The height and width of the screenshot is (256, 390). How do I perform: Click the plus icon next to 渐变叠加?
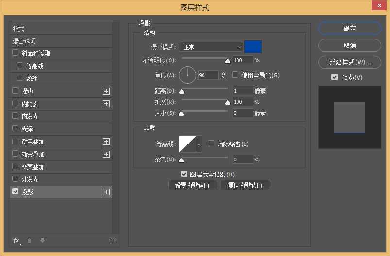(106, 154)
